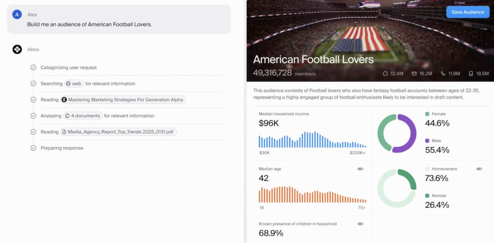Click the Categorizing user request step checkmark
494x243 pixels.
tap(33, 67)
